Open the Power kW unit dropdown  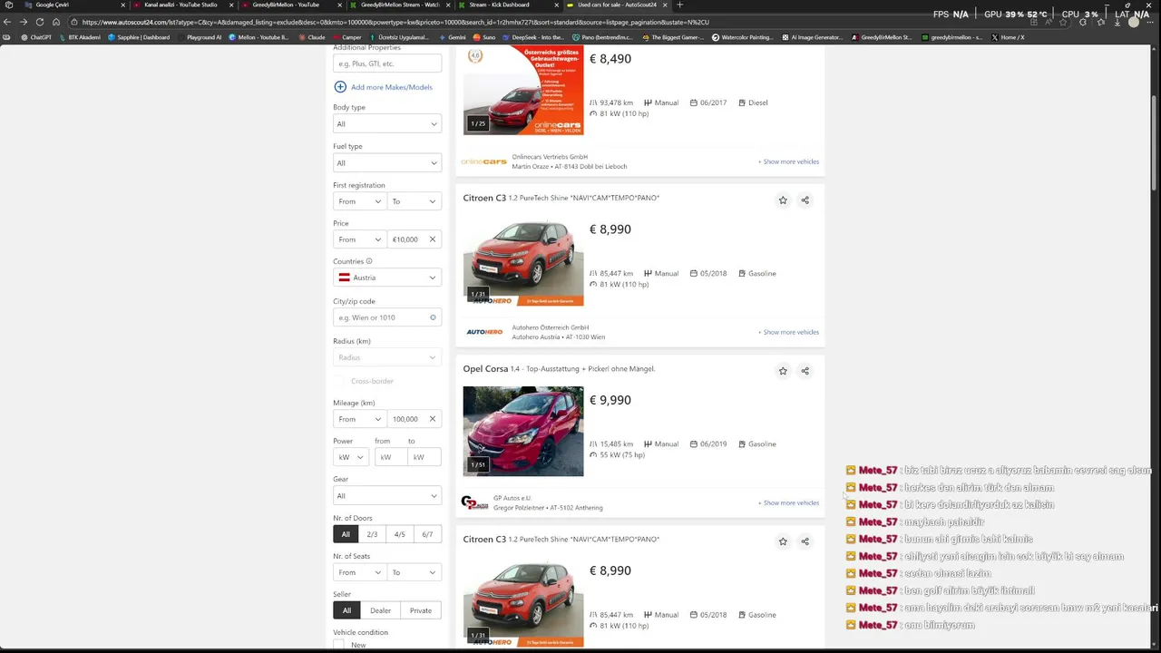[x=351, y=457]
